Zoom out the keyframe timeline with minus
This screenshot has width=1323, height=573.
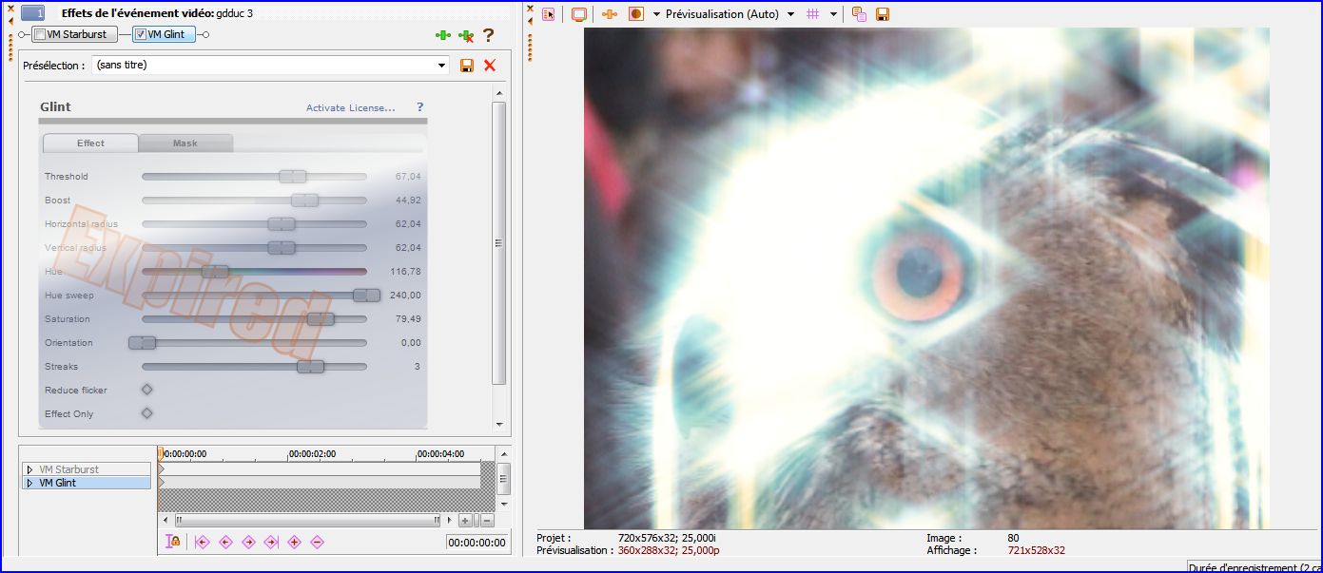pyautogui.click(x=487, y=520)
